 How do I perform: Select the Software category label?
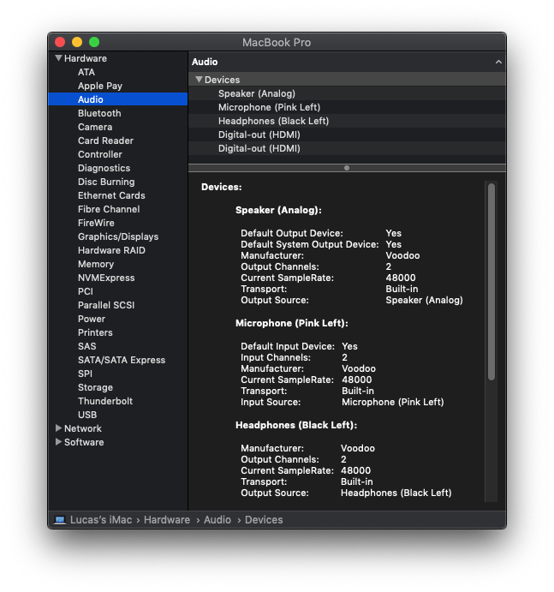(x=84, y=442)
